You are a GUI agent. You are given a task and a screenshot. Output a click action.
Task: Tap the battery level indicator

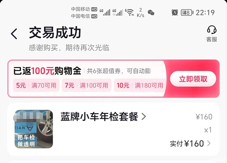(187, 13)
